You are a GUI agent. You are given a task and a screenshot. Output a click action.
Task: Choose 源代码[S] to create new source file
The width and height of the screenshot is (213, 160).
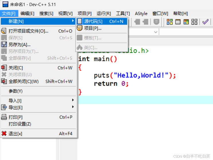point(102,21)
